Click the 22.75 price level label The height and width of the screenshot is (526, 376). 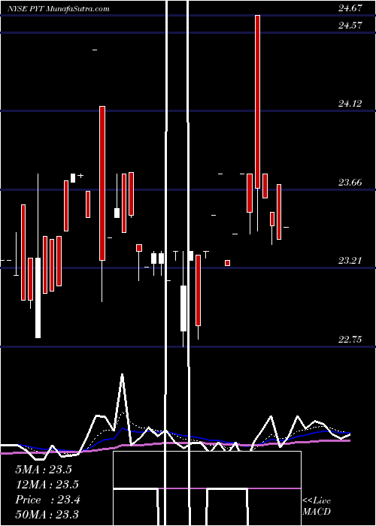point(350,340)
